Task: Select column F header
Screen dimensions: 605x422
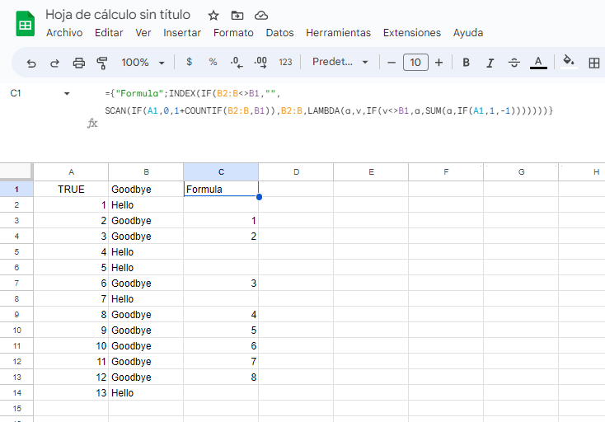Action: click(446, 172)
